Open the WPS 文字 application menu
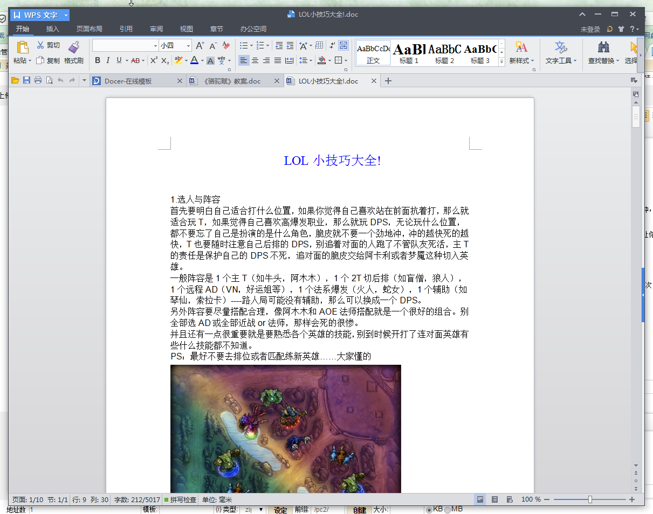 (40, 15)
